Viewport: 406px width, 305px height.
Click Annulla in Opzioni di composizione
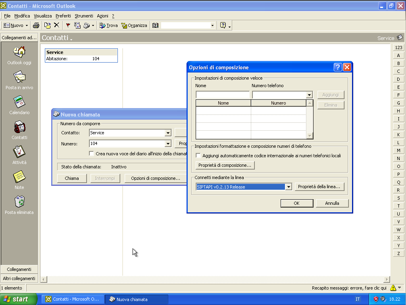click(x=332, y=203)
